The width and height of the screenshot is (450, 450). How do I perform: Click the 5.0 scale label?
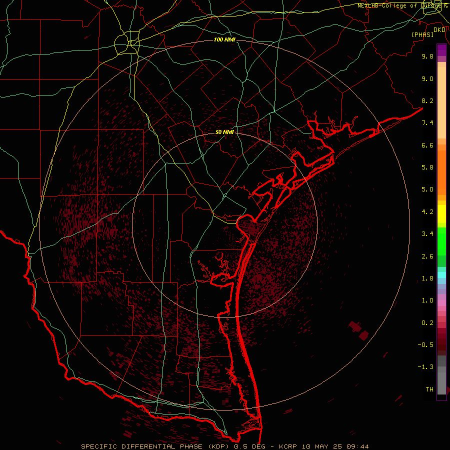coord(427,189)
